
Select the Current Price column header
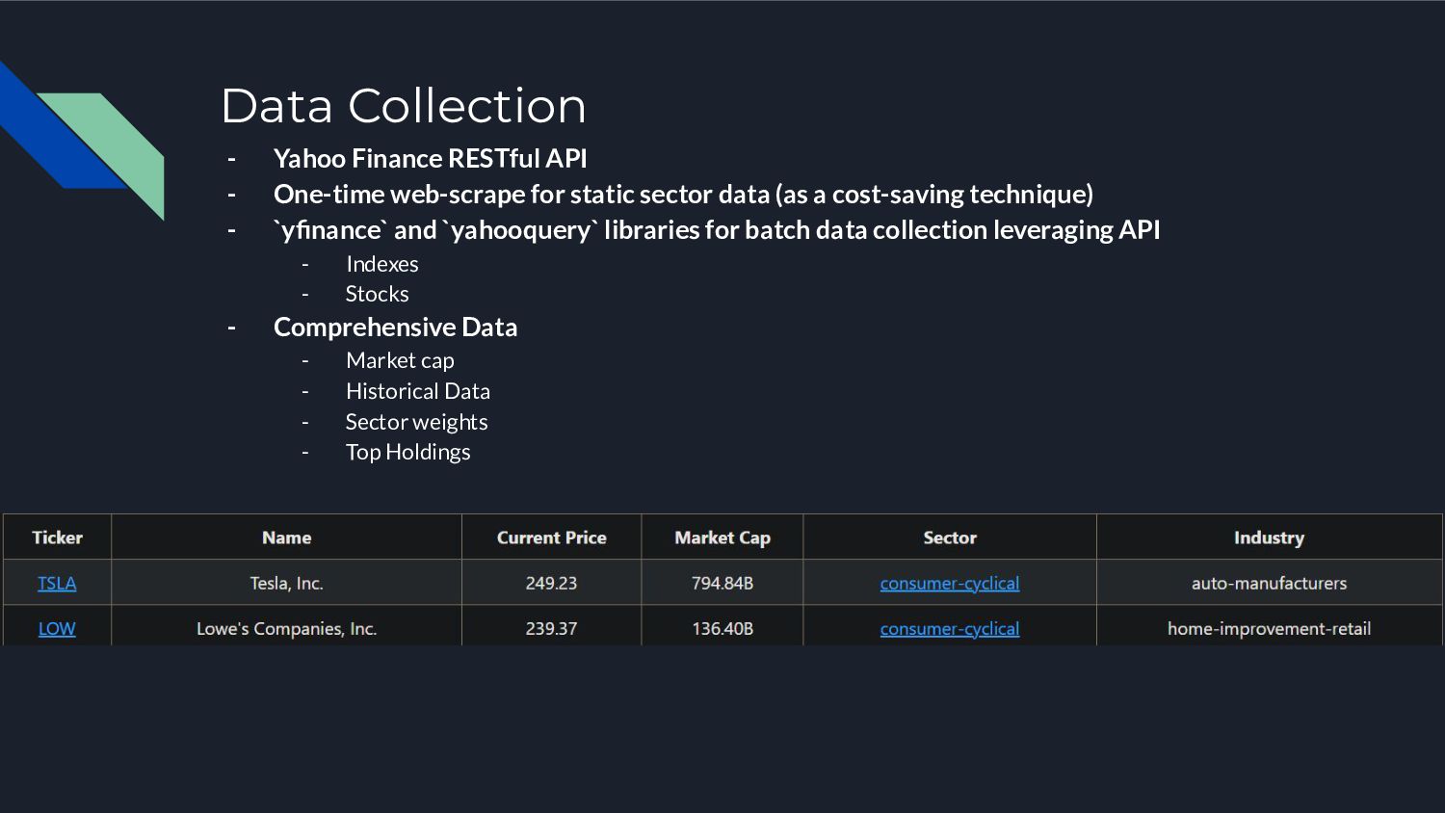[x=551, y=538]
